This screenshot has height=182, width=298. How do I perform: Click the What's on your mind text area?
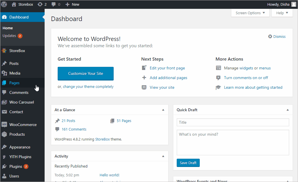[233, 142]
